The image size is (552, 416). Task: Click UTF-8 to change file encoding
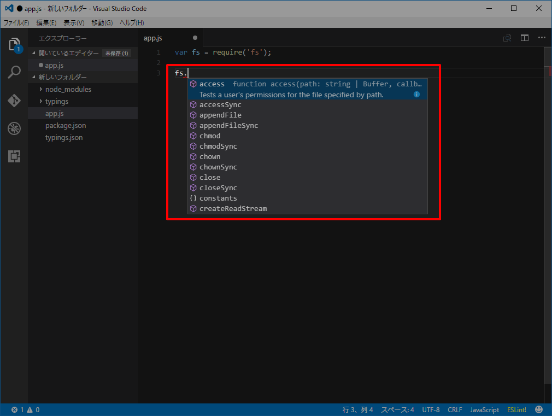(x=431, y=409)
